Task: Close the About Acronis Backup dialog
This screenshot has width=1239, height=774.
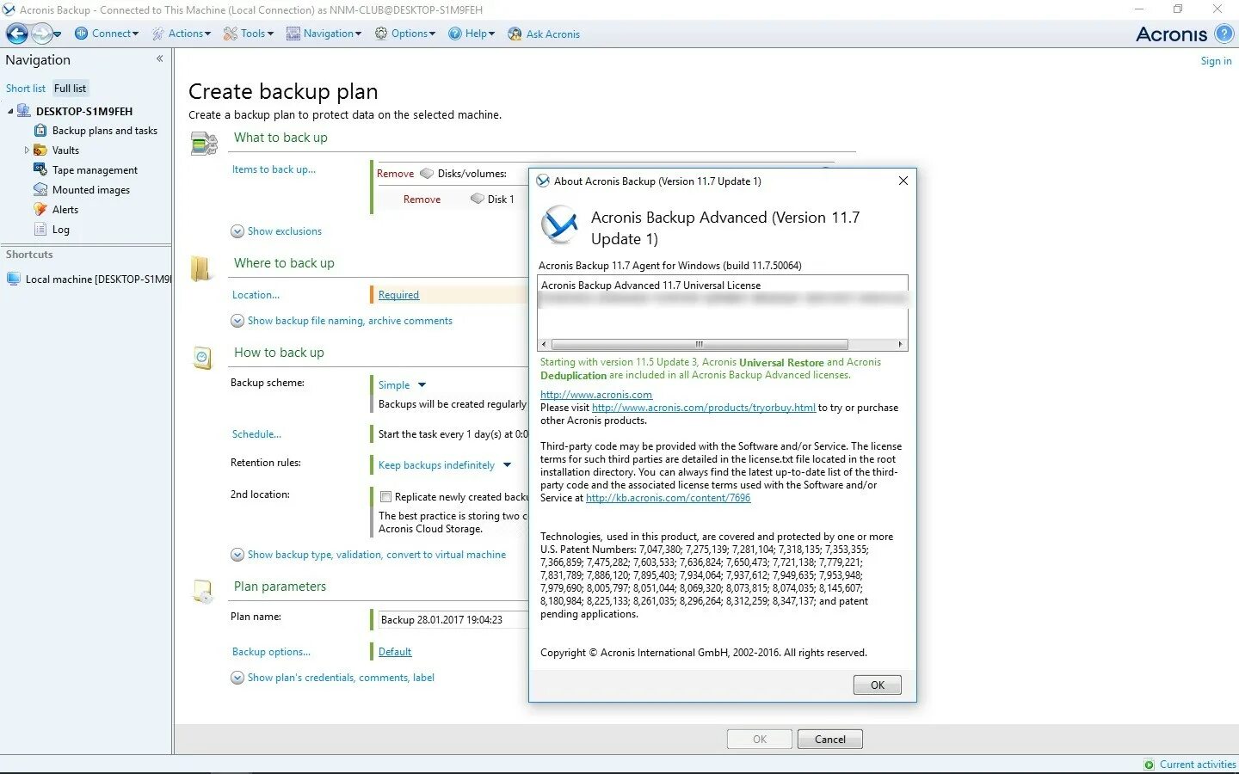Action: click(903, 181)
